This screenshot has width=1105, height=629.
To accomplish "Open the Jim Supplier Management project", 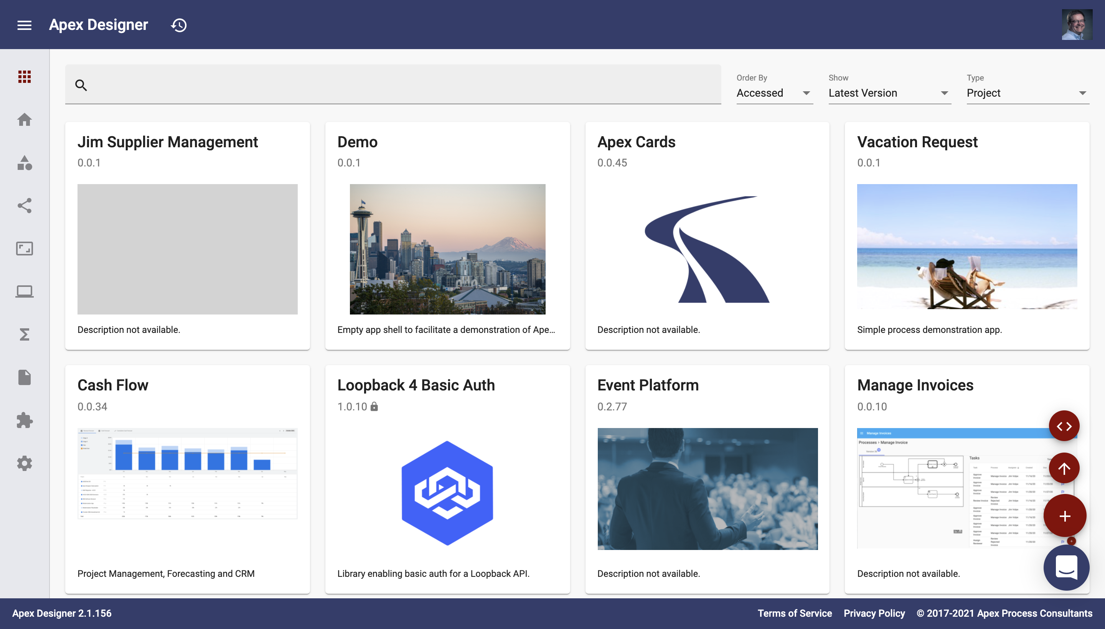I will point(168,142).
